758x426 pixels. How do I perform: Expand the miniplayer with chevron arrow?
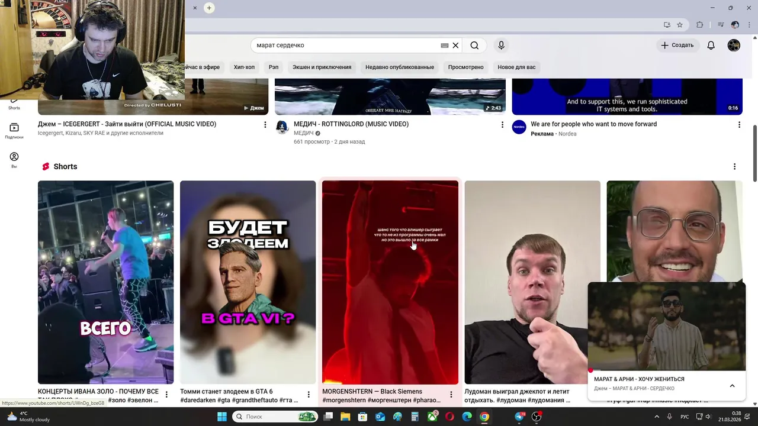coord(732,386)
